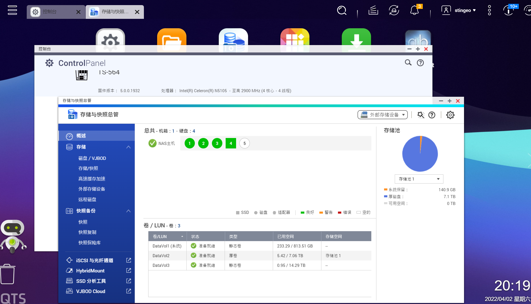
Task: Select the highlighted disk slot 4
Action: tap(231, 143)
